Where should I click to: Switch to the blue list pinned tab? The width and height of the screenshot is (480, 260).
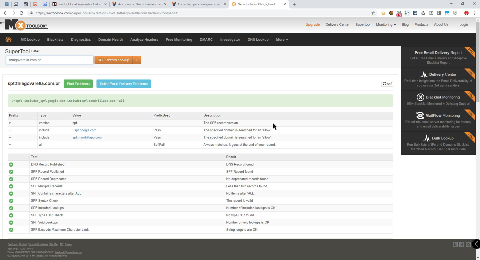[7, 4]
